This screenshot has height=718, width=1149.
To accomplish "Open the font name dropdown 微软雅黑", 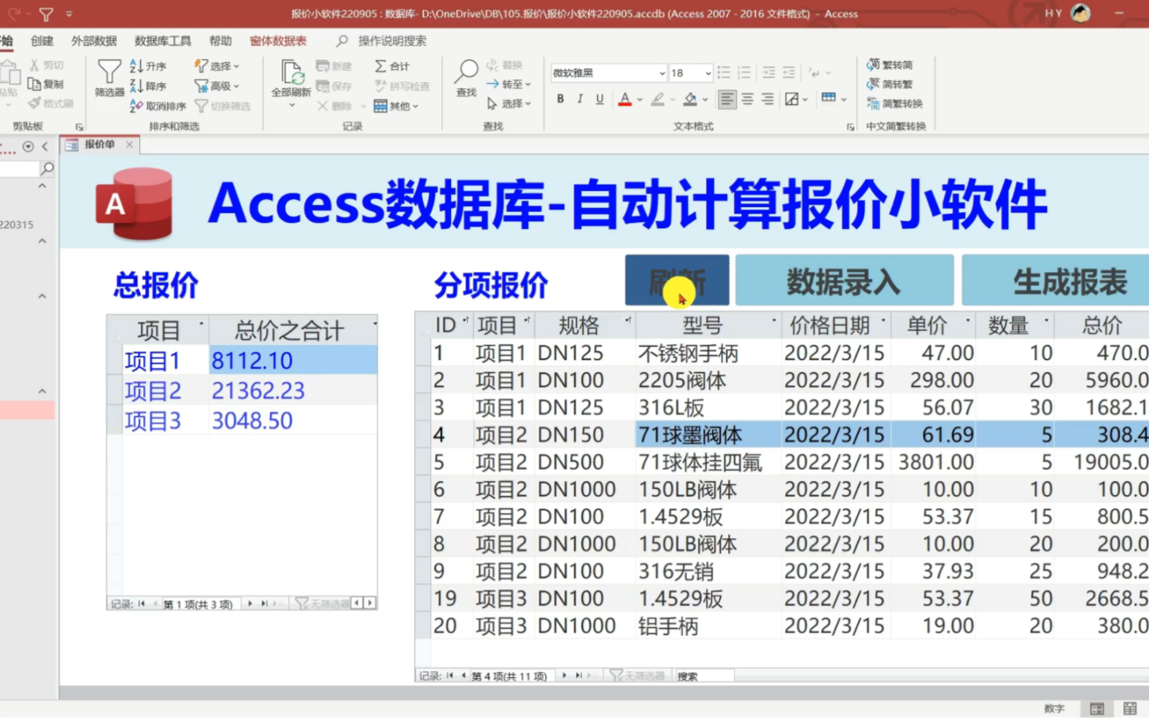I will (x=662, y=73).
